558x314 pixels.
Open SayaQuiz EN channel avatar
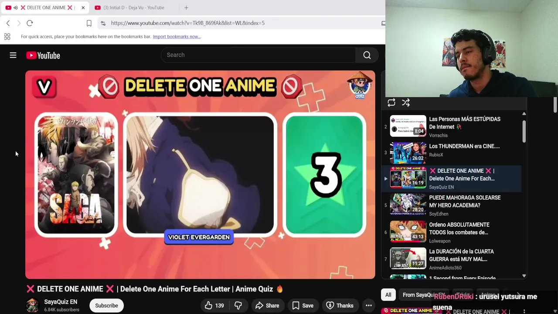tap(32, 306)
